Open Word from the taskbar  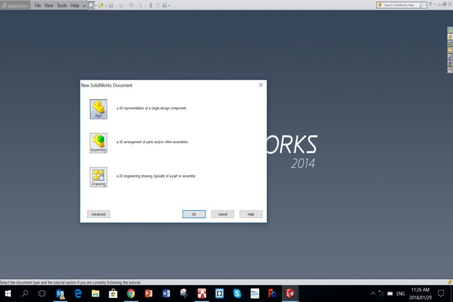click(x=166, y=294)
